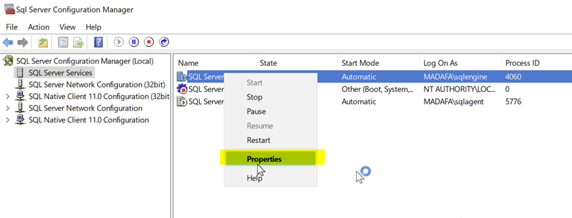
Task: Click the blue Help question mark icon
Action: (99, 43)
